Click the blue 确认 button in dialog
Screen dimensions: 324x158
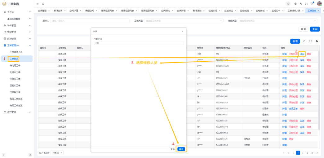tap(181, 149)
